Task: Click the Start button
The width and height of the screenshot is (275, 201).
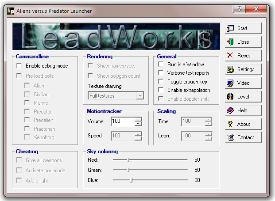Action: point(243,28)
